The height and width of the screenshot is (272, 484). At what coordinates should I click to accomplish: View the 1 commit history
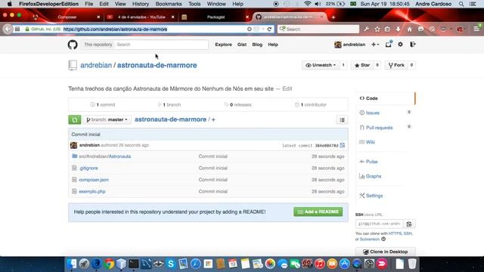click(x=103, y=105)
